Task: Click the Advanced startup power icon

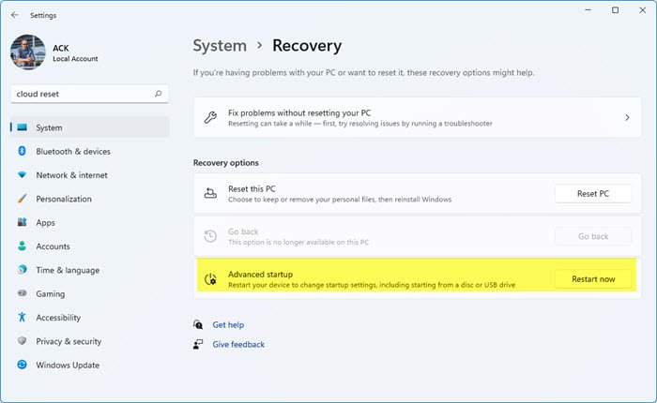Action: 210,278
